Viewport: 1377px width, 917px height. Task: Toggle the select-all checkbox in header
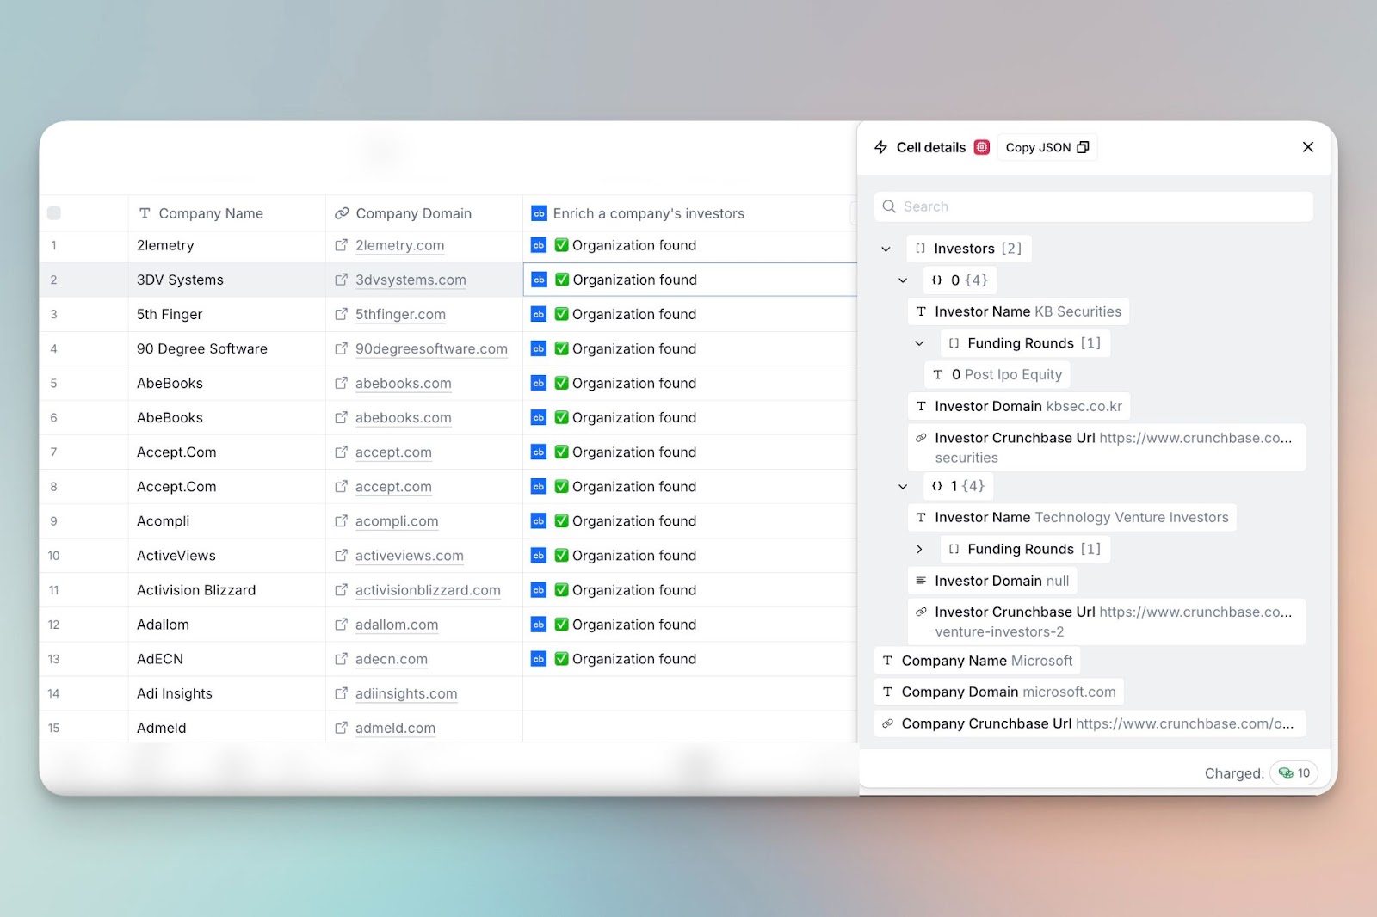54,213
